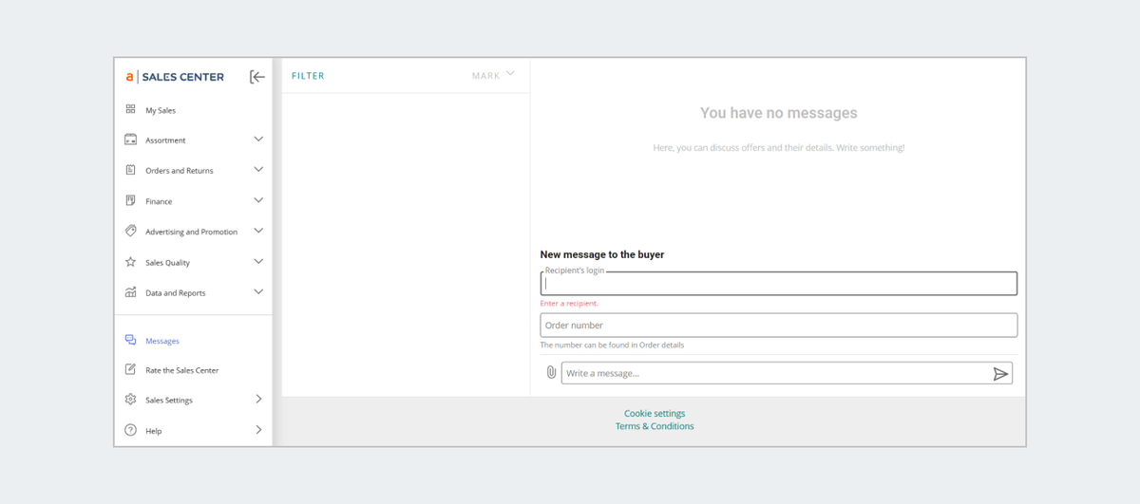Select Orders and Returns menu item

pos(180,171)
